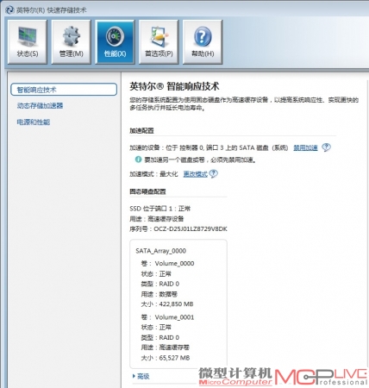Click the 加速配置 section heading
Screen dimensions: 369x388
pyautogui.click(x=141, y=131)
